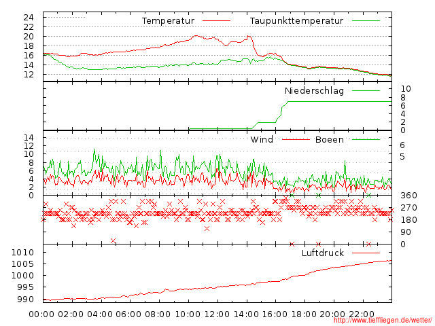Click the 06:00 time axis label

(x=128, y=314)
